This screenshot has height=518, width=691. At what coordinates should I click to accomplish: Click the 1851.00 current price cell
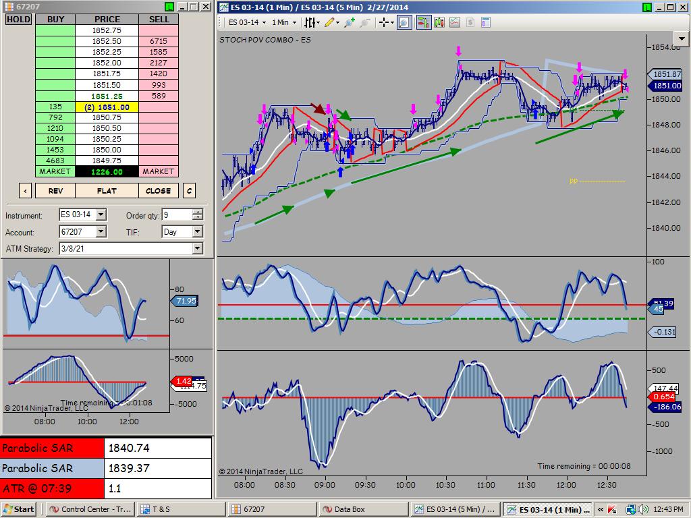107,107
